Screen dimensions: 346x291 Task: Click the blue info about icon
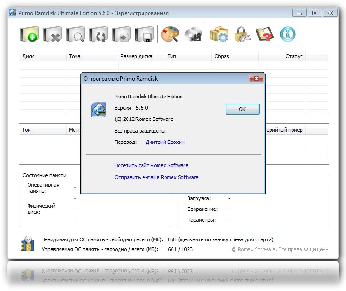(x=288, y=34)
